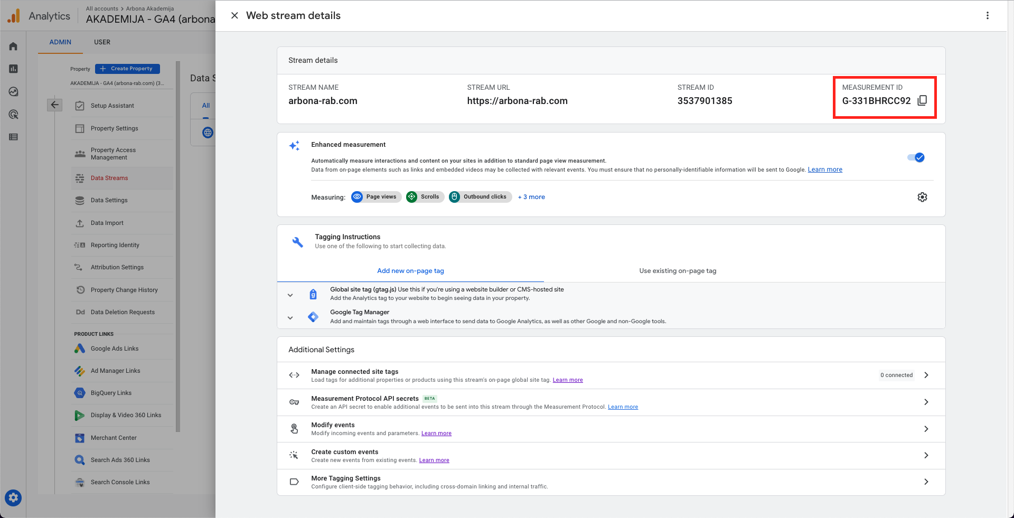Open Admin gear at the sidebar bottom
This screenshot has width=1014, height=518.
(13, 497)
